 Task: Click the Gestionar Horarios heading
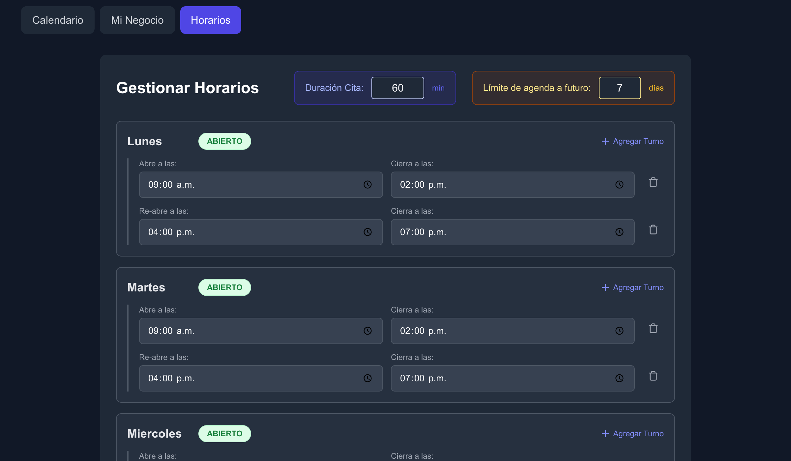click(x=188, y=88)
